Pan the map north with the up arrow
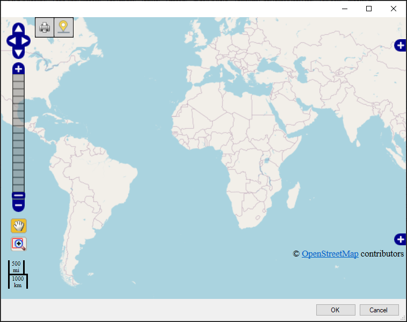The image size is (407, 322). tap(18, 28)
